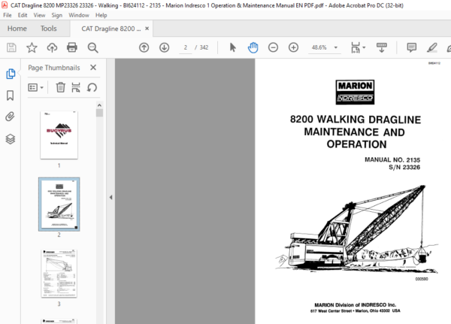This screenshot has width=451, height=324.
Task: Click the 'S/N 23326' text
Action: [404, 167]
